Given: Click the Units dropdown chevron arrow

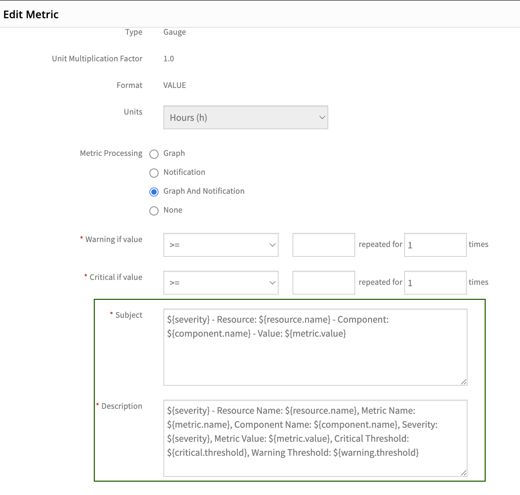Looking at the screenshot, I should pos(322,117).
